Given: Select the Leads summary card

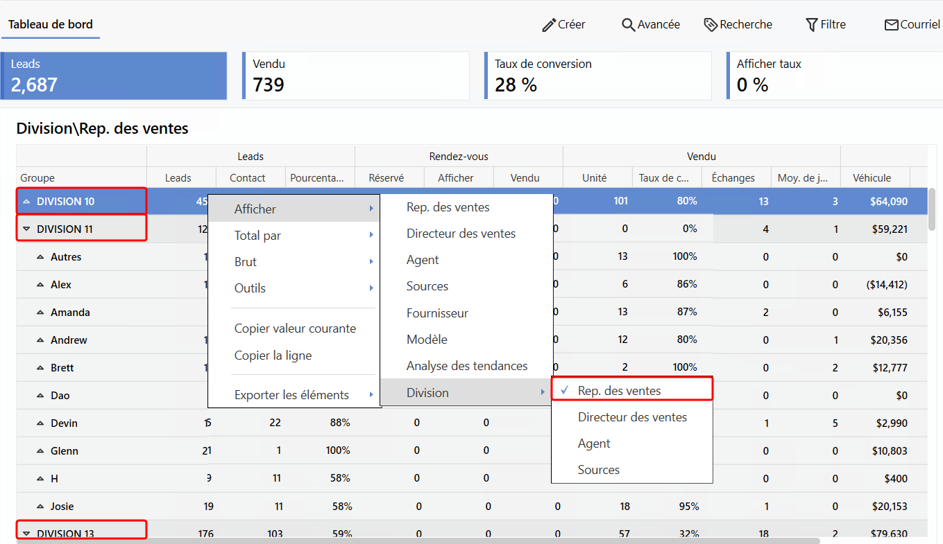Looking at the screenshot, I should tap(114, 76).
